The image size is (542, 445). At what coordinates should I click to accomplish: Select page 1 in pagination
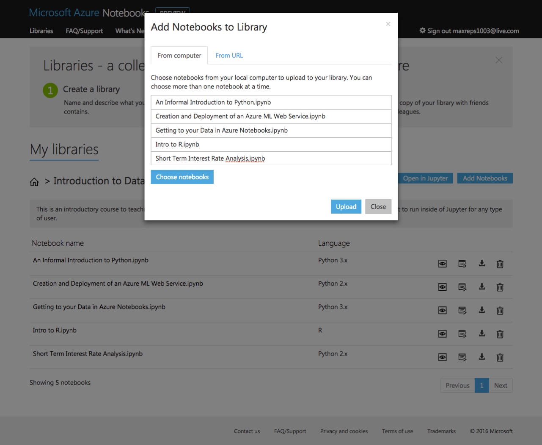482,386
